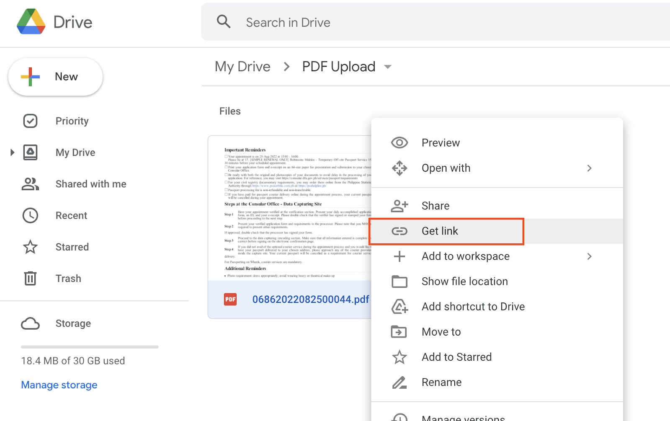670x421 pixels.
Task: Expand the My Drive tree arrow
Action: click(x=12, y=152)
